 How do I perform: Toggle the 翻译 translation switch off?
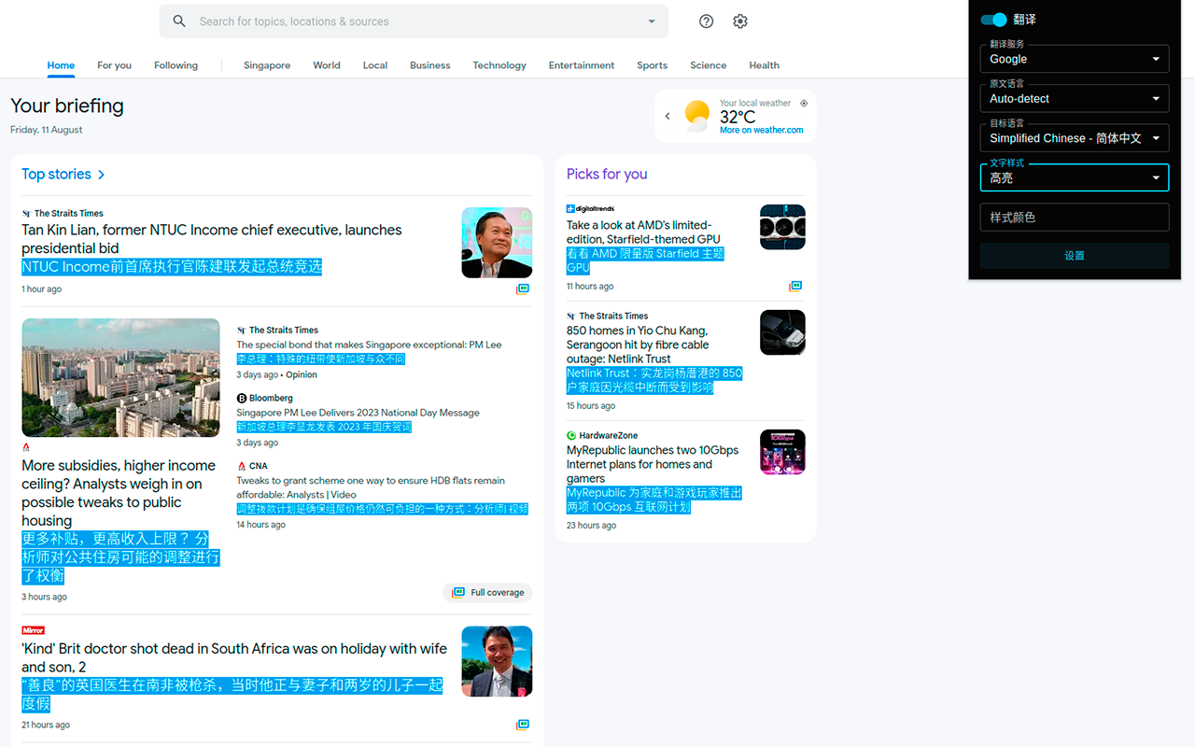pos(993,20)
